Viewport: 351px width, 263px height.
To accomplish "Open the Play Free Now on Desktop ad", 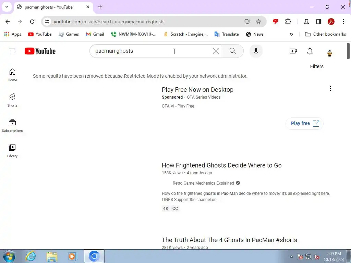I will [x=197, y=90].
